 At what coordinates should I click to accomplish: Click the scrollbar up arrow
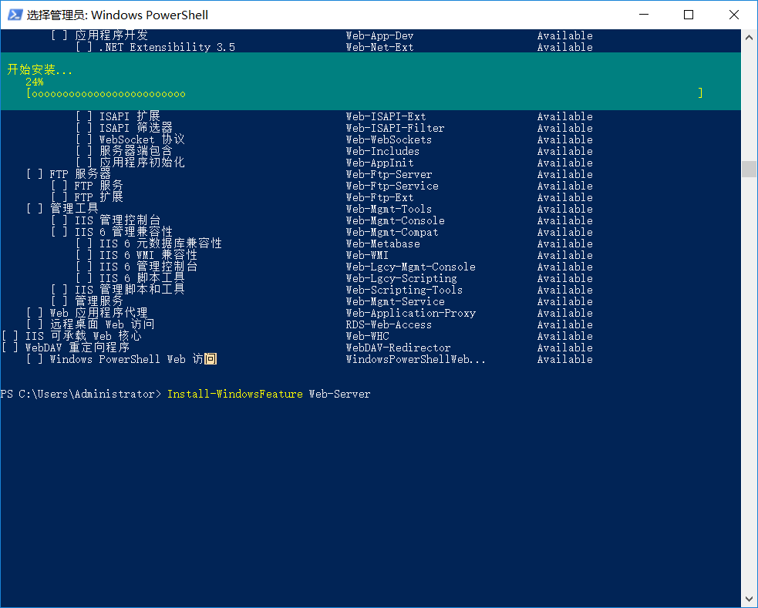click(x=747, y=35)
